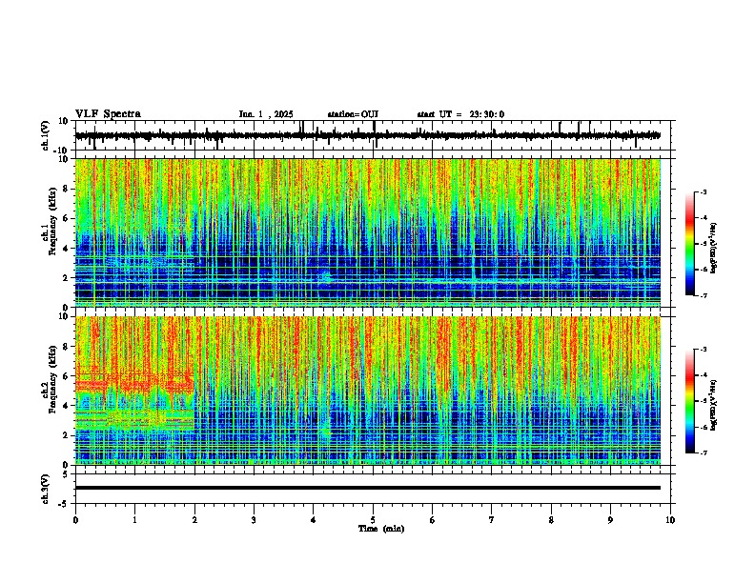Click the "station=OUI" header text

pos(353,114)
